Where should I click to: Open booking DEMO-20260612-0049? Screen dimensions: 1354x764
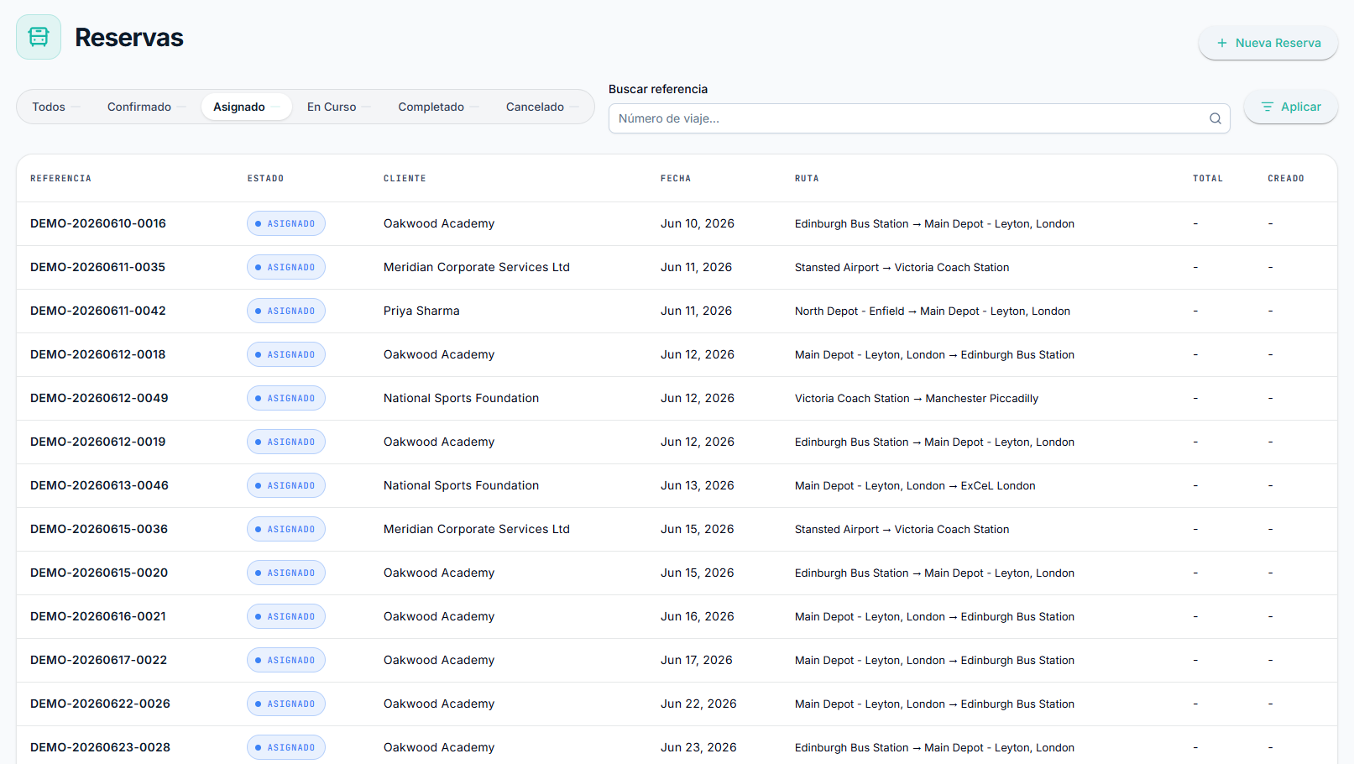pos(99,398)
